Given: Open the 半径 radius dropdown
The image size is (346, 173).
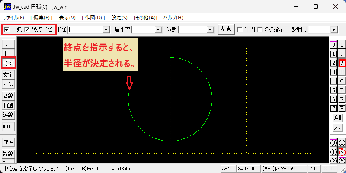Looking at the screenshot, I should [x=106, y=29].
